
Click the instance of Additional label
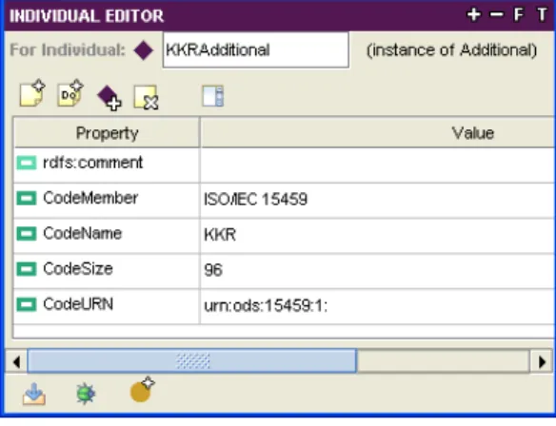pos(451,50)
